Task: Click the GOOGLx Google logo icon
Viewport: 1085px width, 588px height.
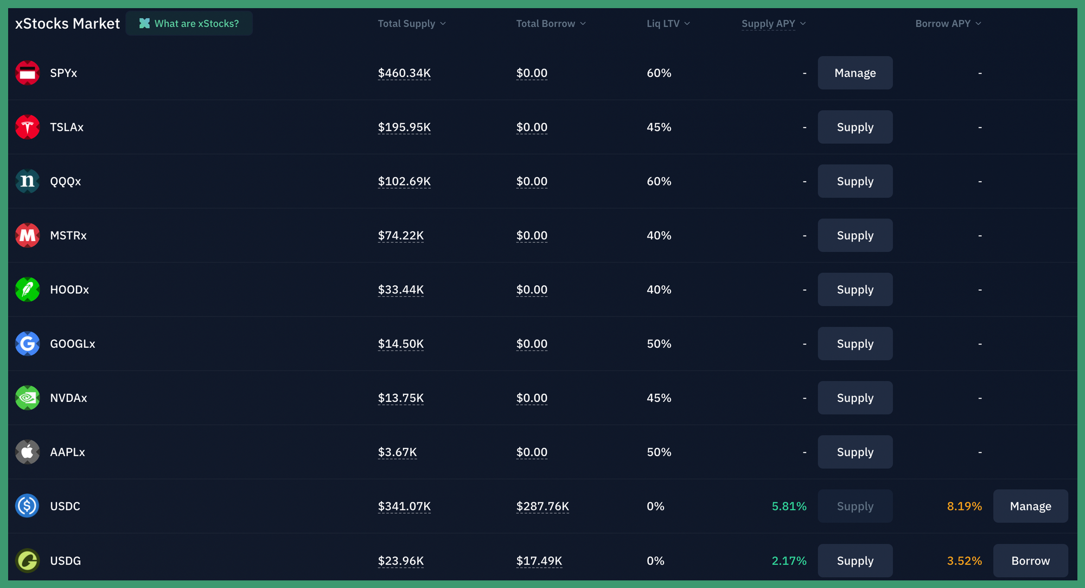Action: point(27,344)
